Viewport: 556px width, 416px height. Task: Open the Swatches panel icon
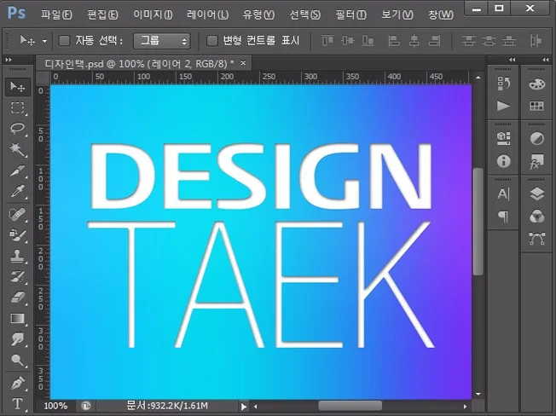click(536, 107)
